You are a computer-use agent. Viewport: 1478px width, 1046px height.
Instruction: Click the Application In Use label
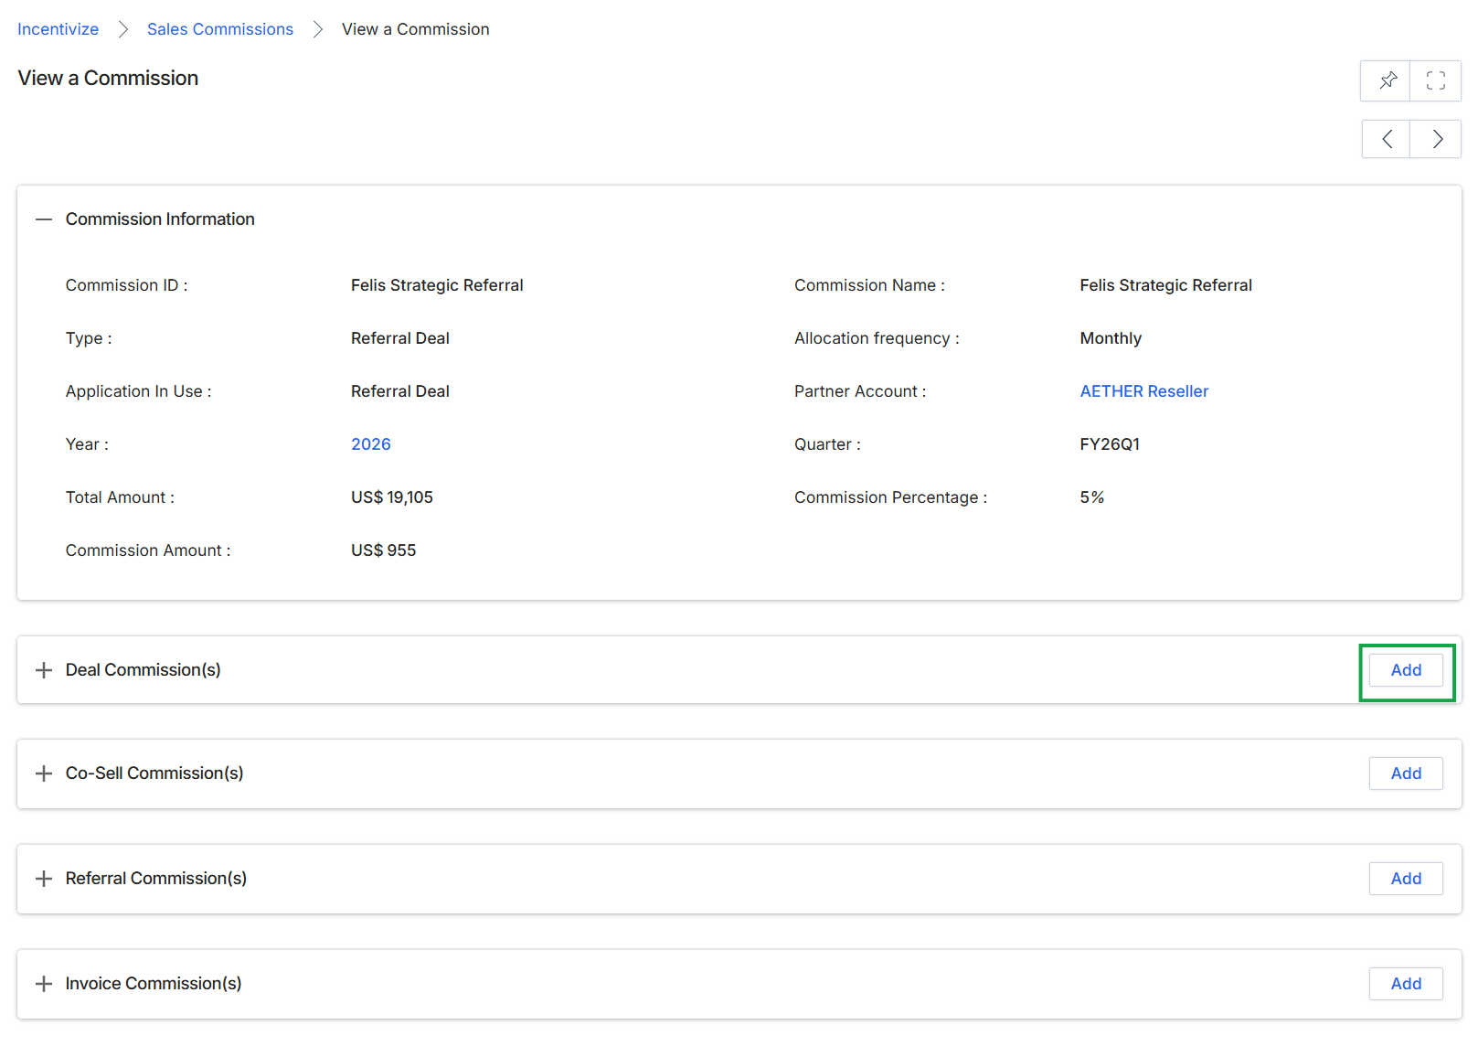[138, 391]
